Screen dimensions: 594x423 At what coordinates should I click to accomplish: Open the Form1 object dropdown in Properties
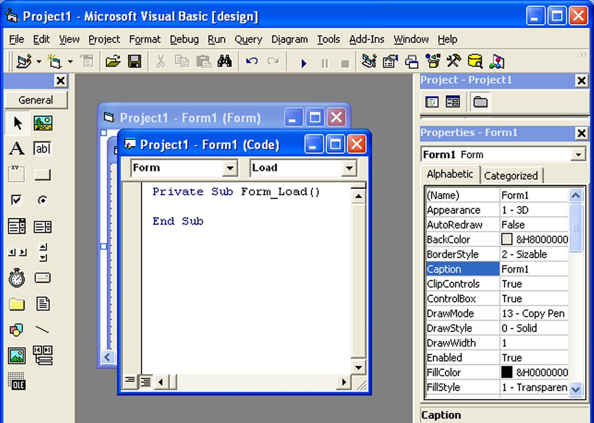point(578,154)
